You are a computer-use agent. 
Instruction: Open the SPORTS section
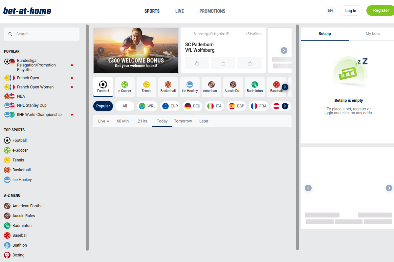[x=152, y=11]
